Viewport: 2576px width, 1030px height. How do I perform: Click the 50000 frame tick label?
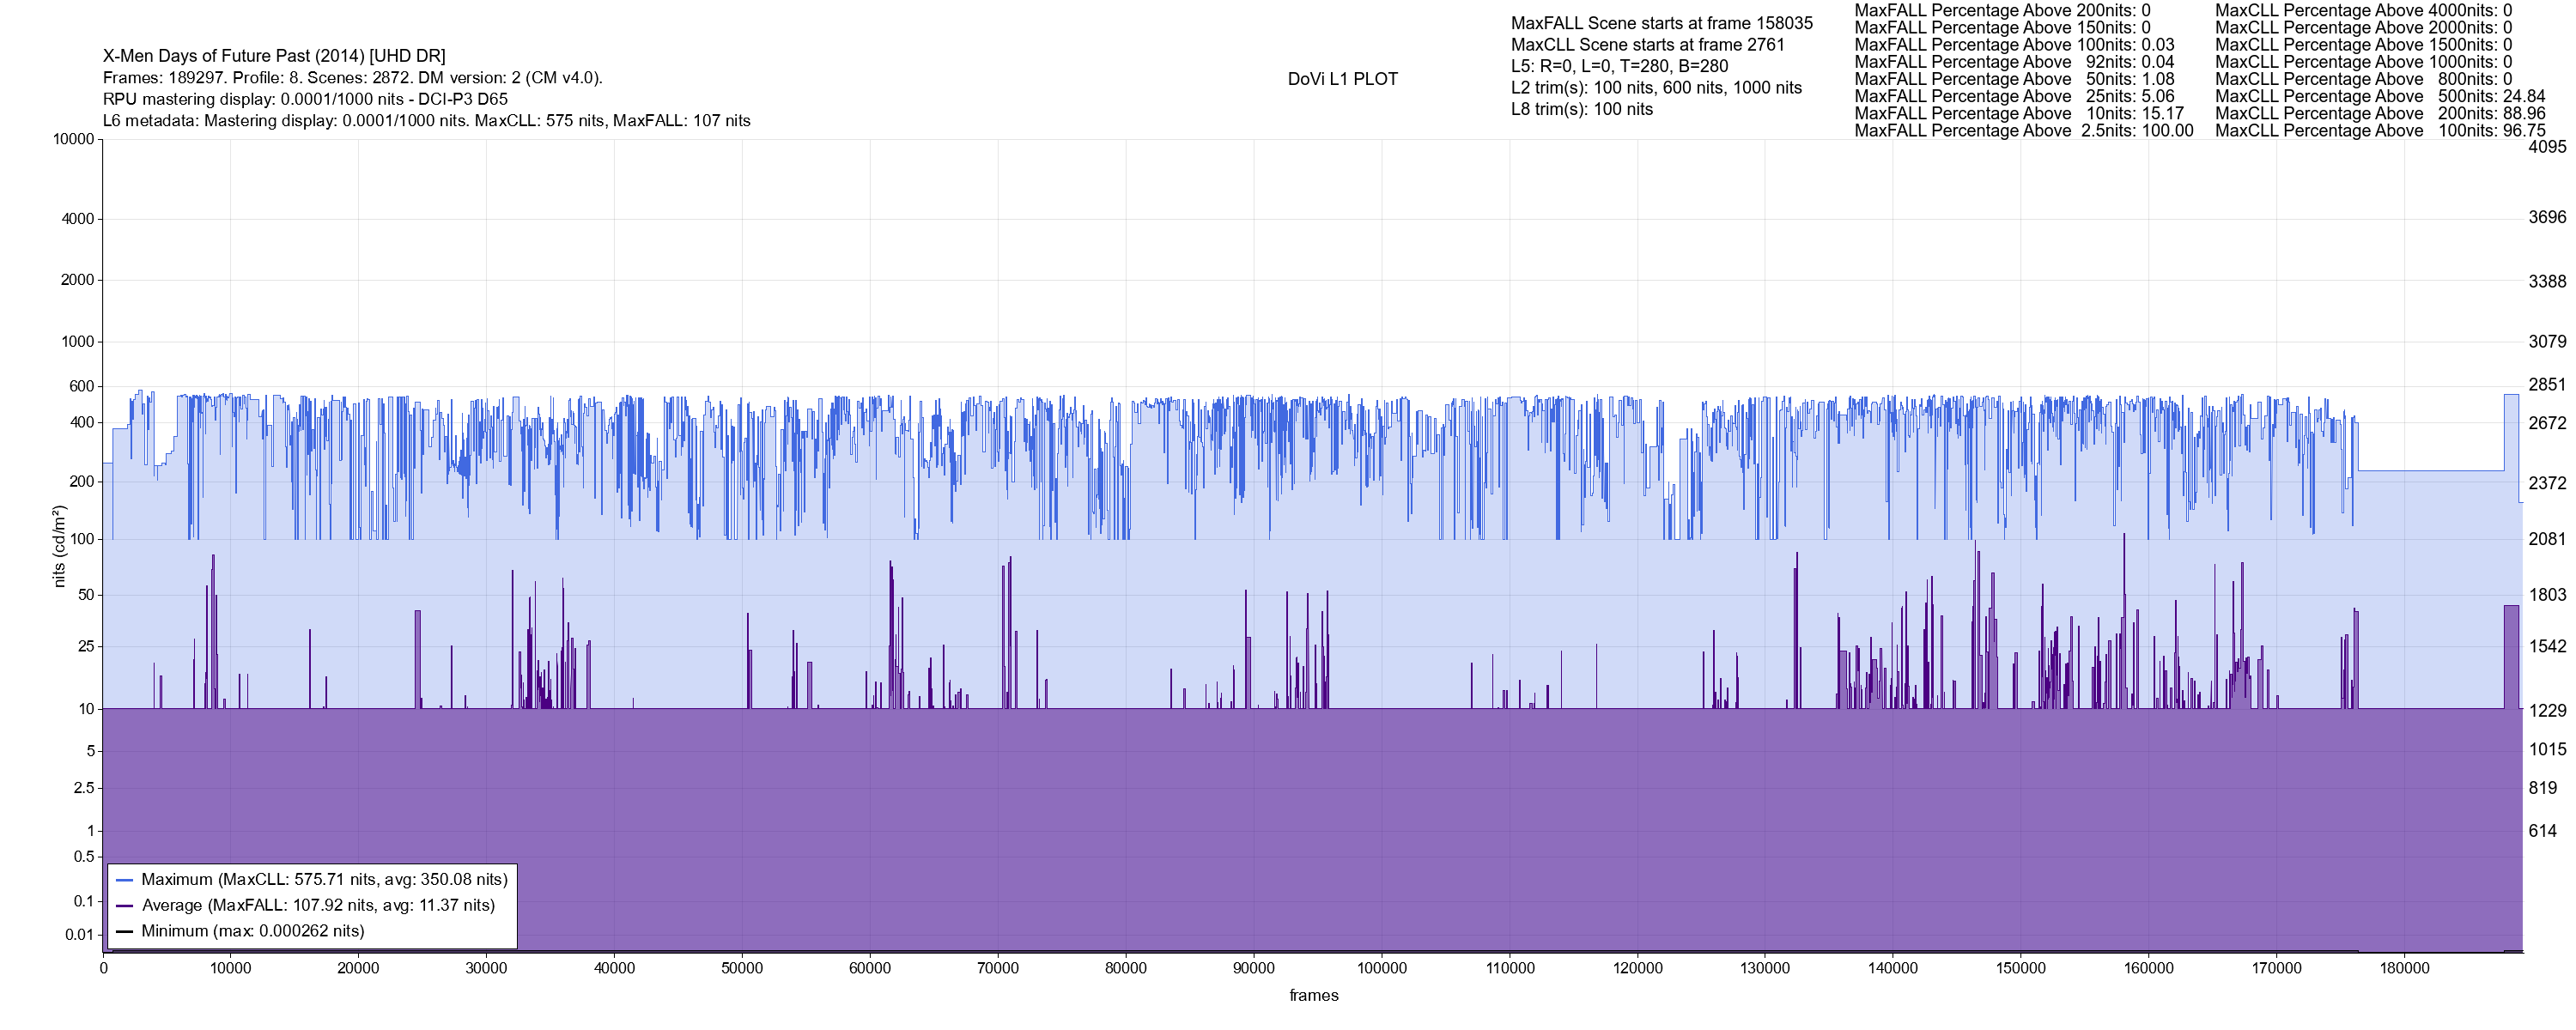click(x=742, y=968)
